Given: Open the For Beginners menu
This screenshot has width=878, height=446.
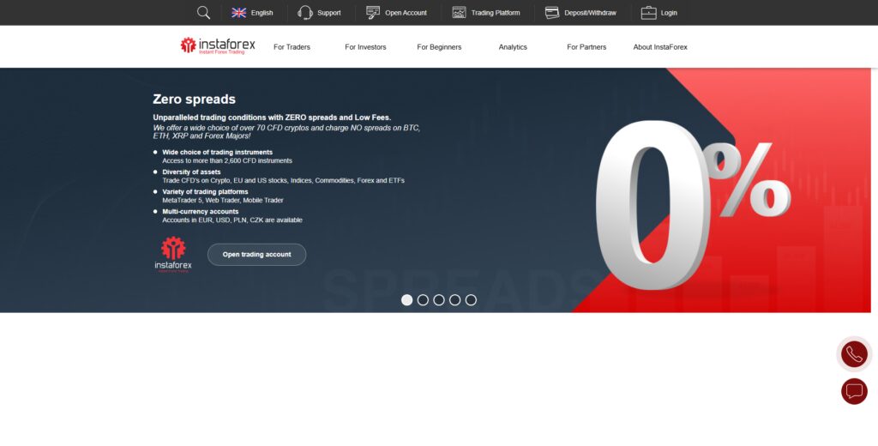Looking at the screenshot, I should tap(439, 47).
